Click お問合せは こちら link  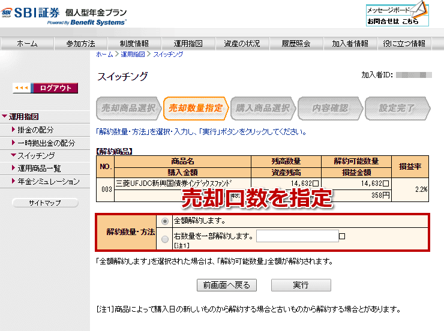click(x=393, y=22)
